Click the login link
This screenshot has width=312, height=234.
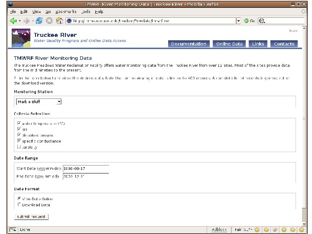293,30
